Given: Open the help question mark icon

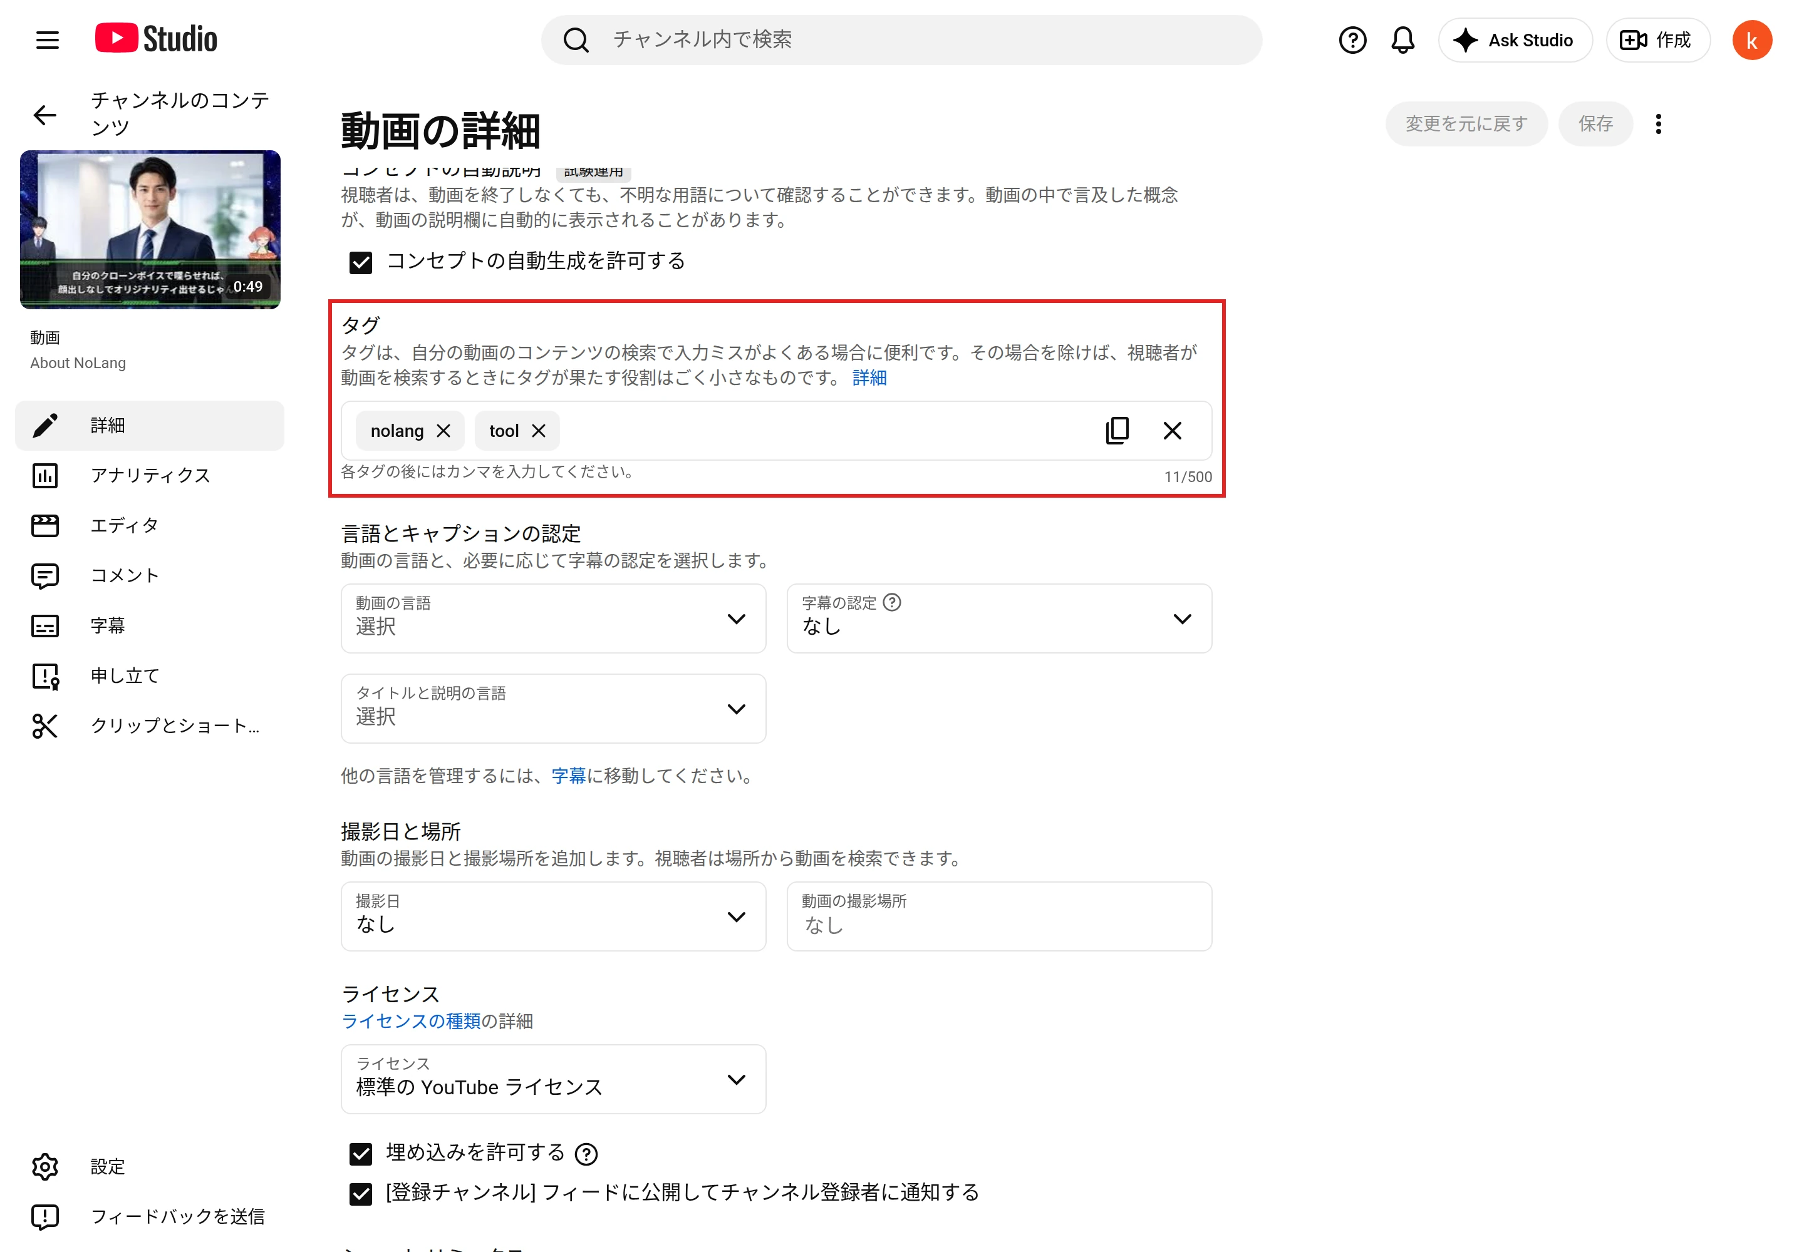Looking at the screenshot, I should (1352, 40).
